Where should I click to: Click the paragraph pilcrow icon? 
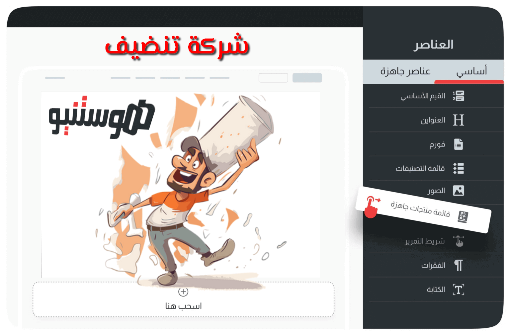click(x=459, y=265)
